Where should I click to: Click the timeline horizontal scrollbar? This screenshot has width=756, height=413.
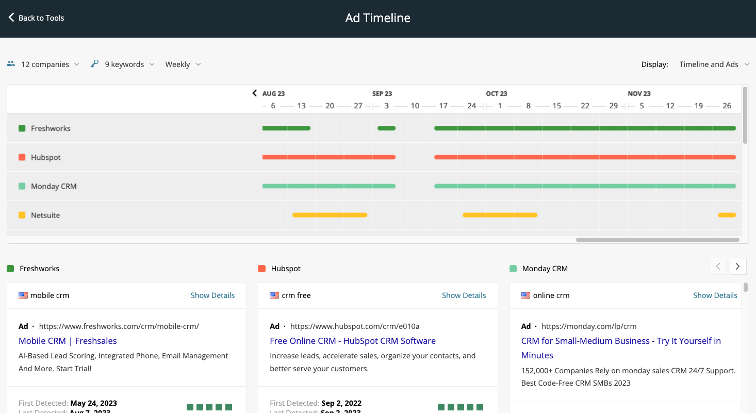coord(658,239)
